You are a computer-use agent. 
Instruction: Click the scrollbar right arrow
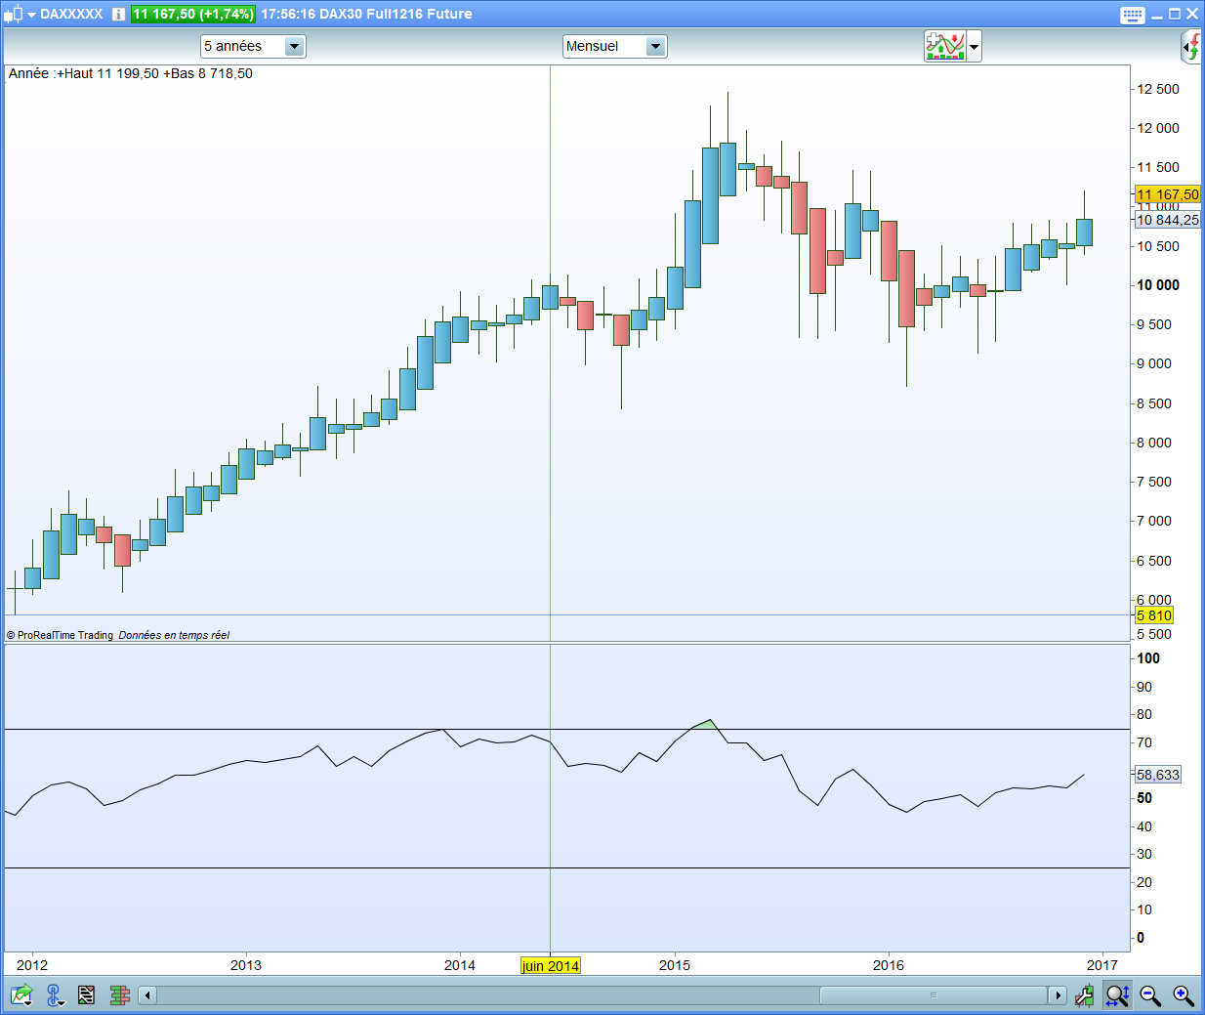(x=1058, y=995)
